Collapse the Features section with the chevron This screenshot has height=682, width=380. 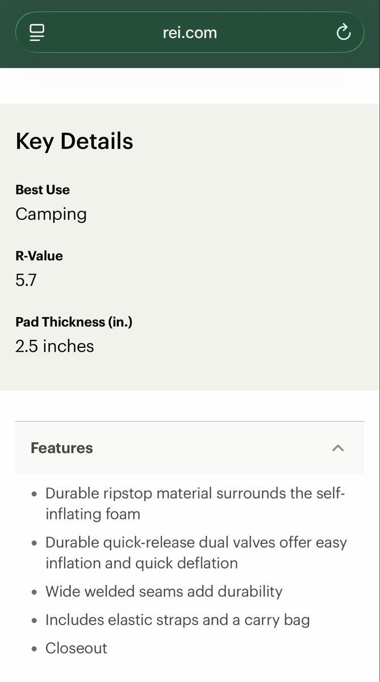[x=338, y=448]
